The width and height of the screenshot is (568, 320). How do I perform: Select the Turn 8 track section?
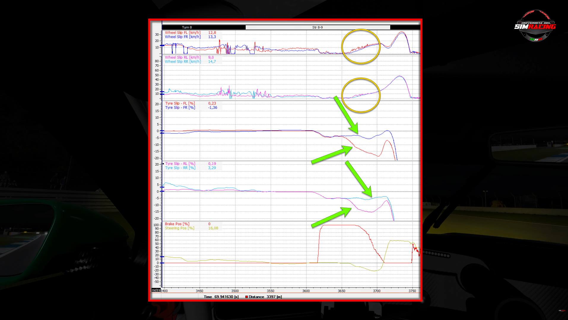tap(187, 27)
